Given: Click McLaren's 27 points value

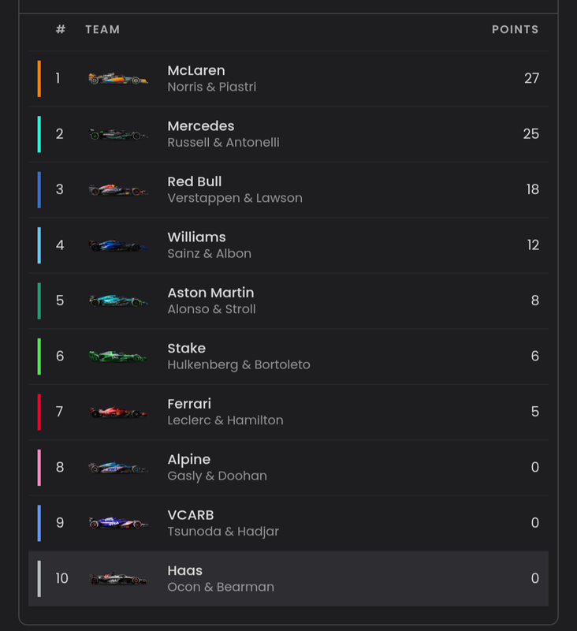Looking at the screenshot, I should (531, 78).
